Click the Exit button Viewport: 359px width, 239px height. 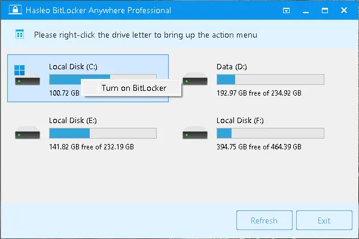click(324, 220)
